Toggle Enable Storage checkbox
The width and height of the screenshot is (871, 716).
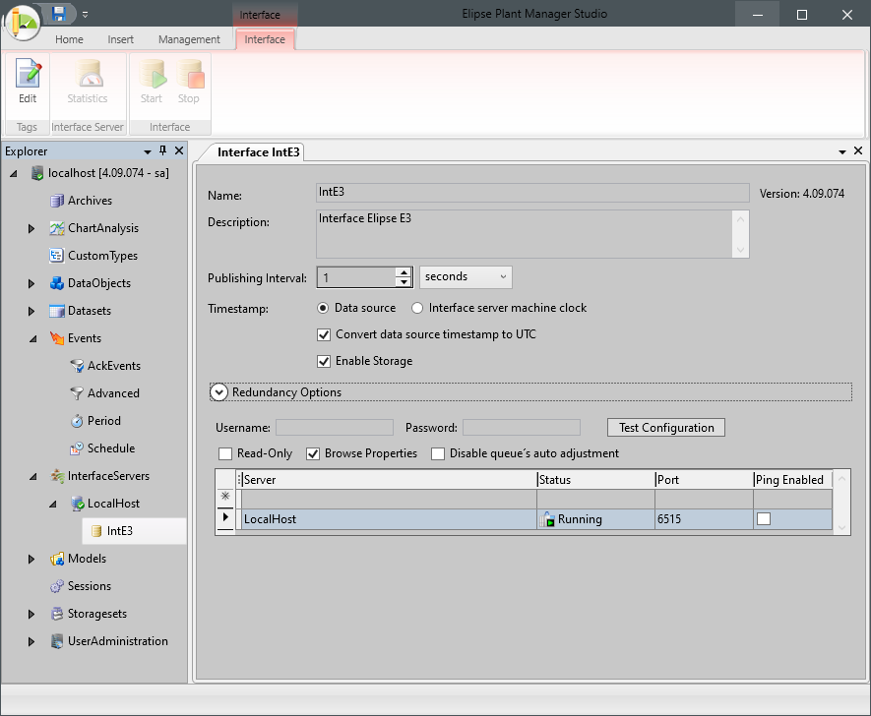point(323,361)
